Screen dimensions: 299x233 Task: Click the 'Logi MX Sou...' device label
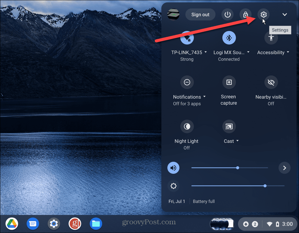coord(229,52)
